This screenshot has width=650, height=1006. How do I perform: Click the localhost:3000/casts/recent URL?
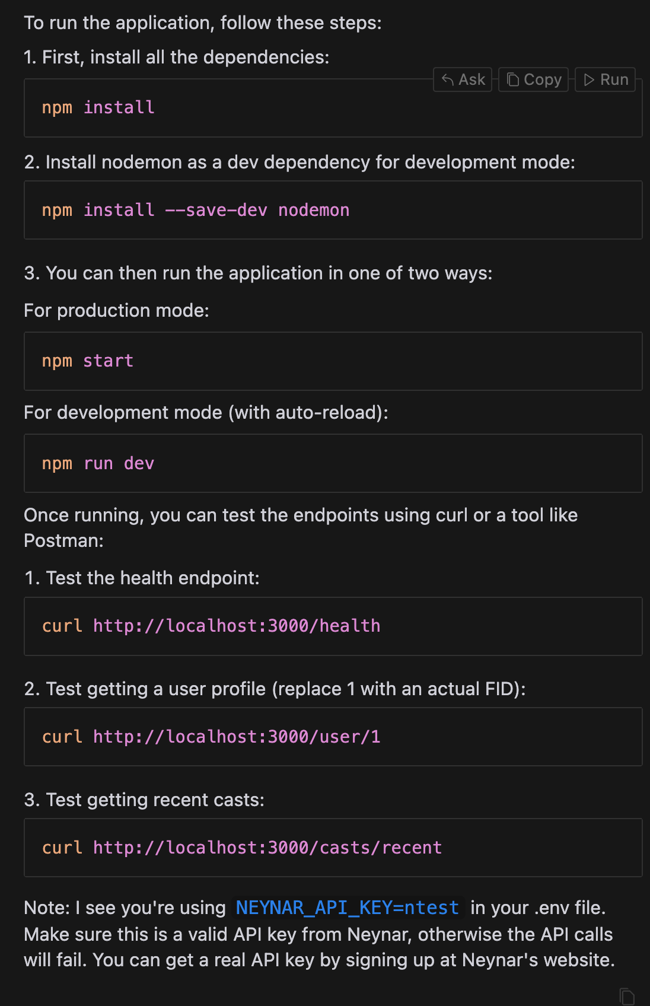(267, 848)
